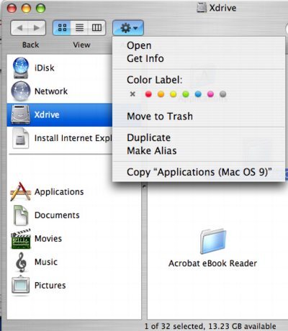Viewport: 288px width, 331px height.
Task: Choose Open from the Action menu
Action: [x=199, y=45]
